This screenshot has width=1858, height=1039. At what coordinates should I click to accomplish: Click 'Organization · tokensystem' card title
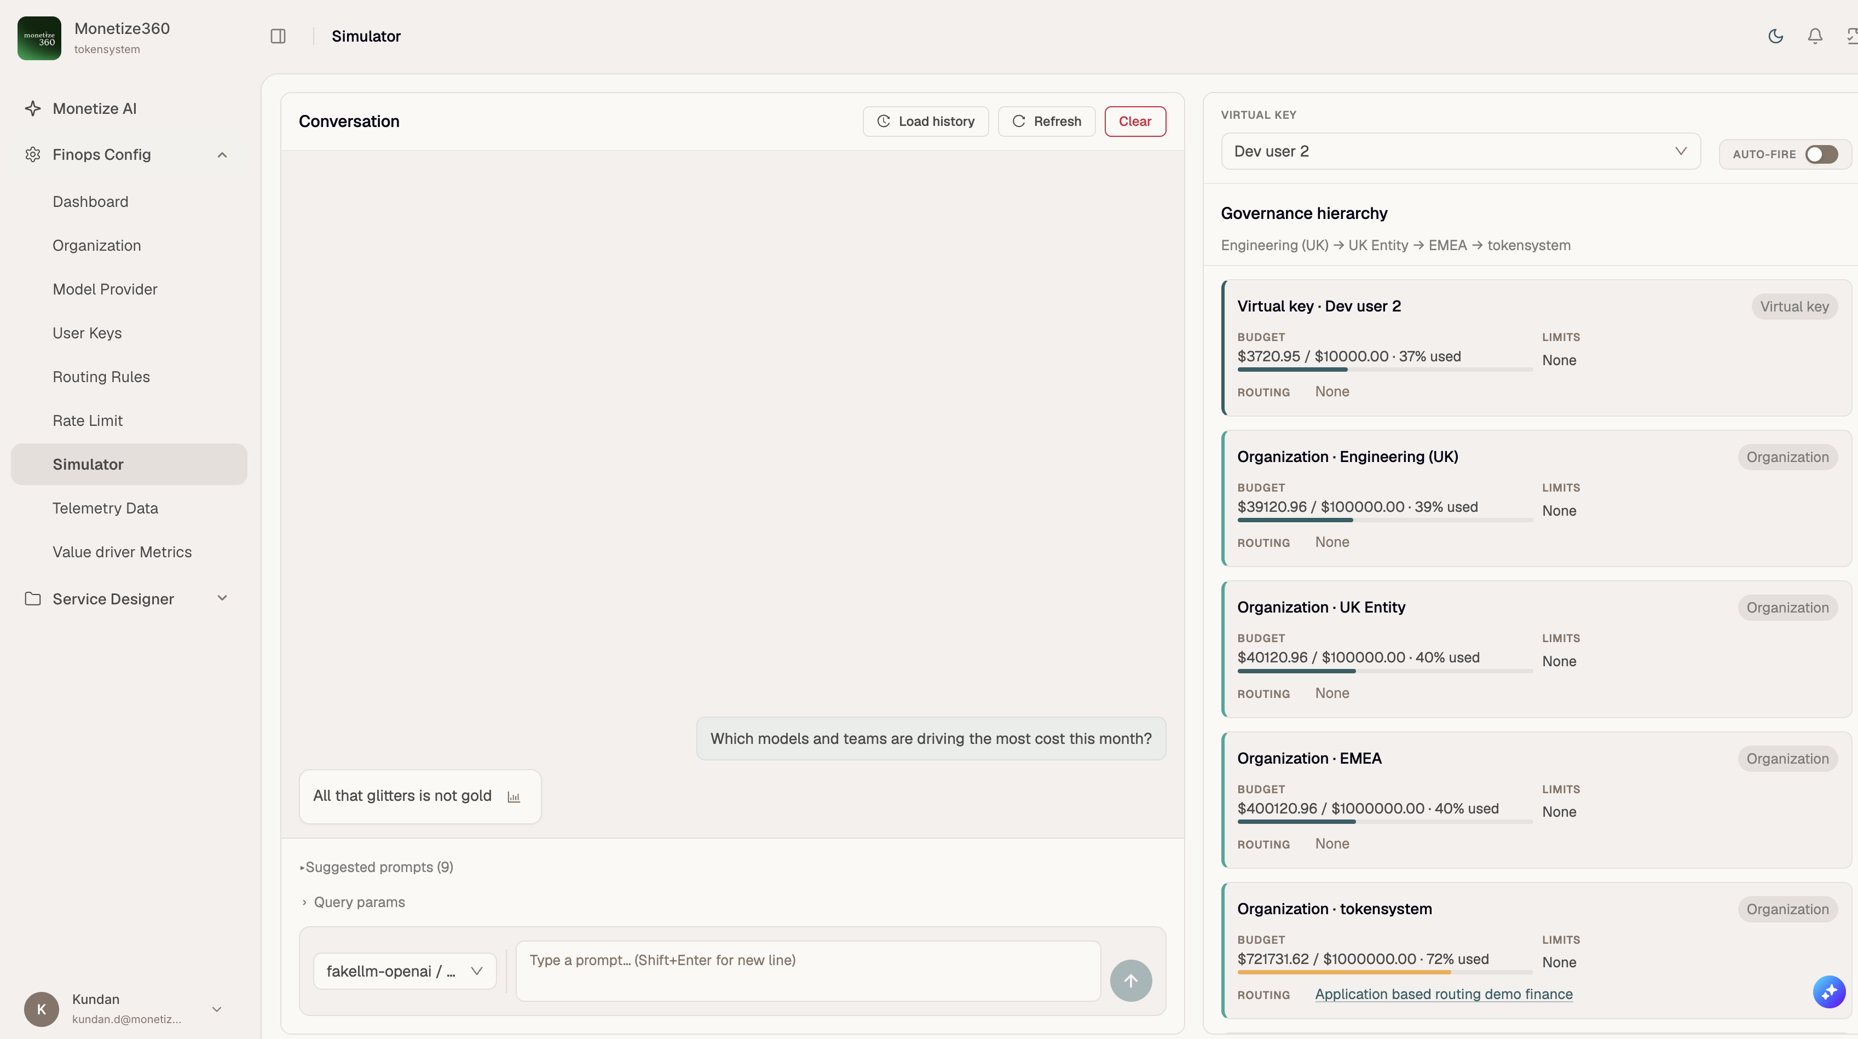point(1334,909)
